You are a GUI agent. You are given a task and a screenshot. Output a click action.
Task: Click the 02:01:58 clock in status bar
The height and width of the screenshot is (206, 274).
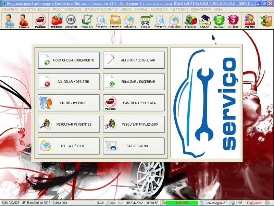[152, 203]
